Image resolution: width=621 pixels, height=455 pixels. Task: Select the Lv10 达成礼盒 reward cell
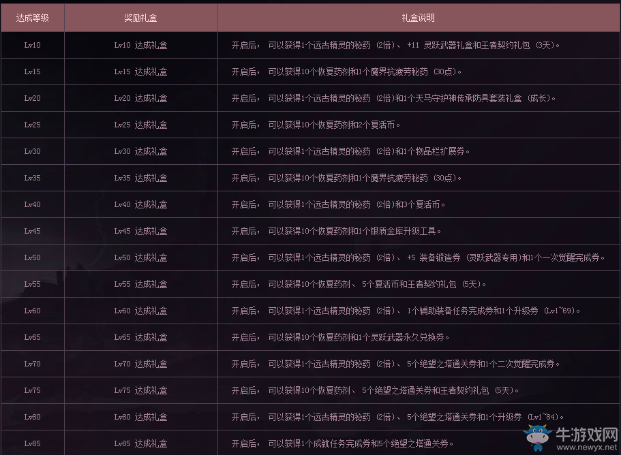140,44
